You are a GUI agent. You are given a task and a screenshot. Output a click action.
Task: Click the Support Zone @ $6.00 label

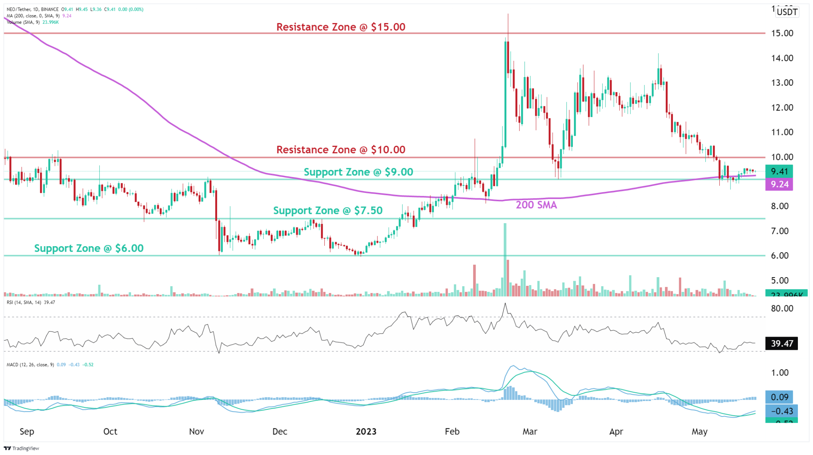(x=89, y=248)
